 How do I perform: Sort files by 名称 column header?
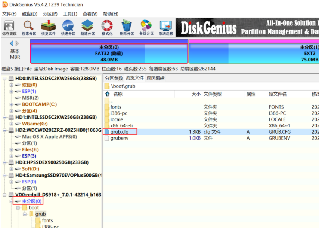click(118, 94)
